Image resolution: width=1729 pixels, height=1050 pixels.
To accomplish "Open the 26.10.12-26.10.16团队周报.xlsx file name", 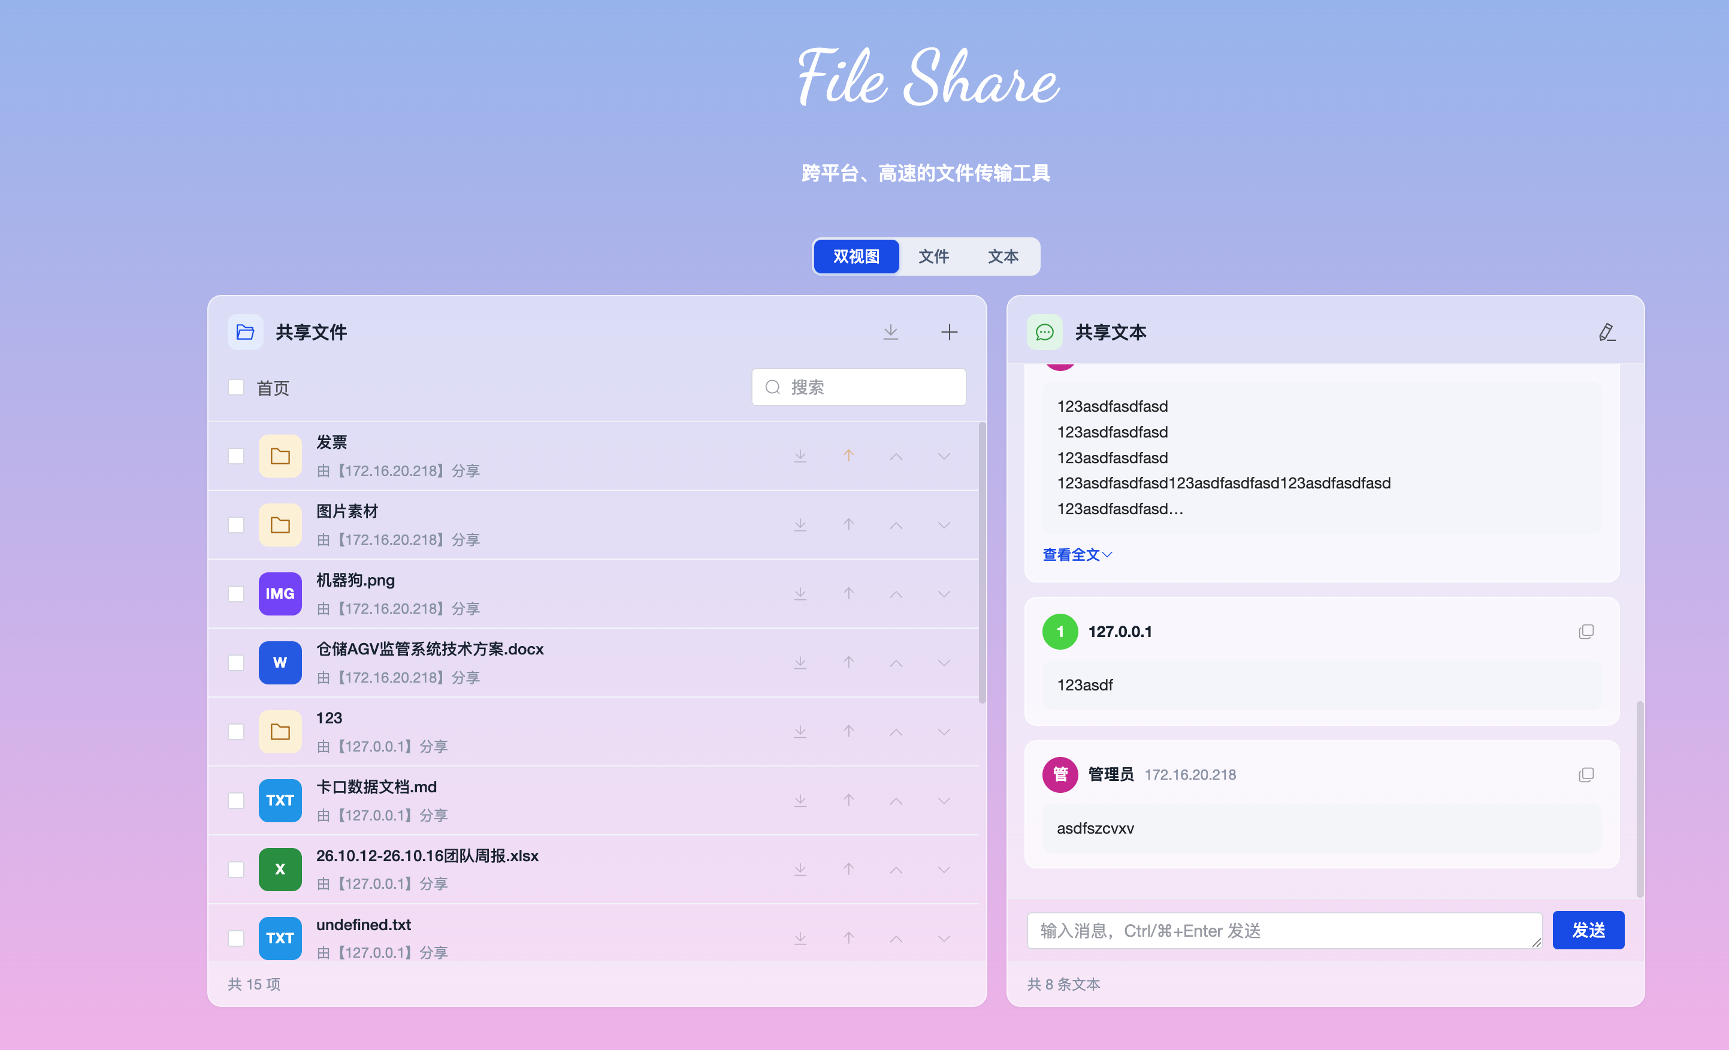I will pyautogui.click(x=427, y=856).
